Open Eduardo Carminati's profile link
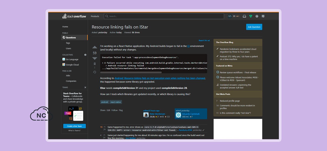 [x=191, y=114]
